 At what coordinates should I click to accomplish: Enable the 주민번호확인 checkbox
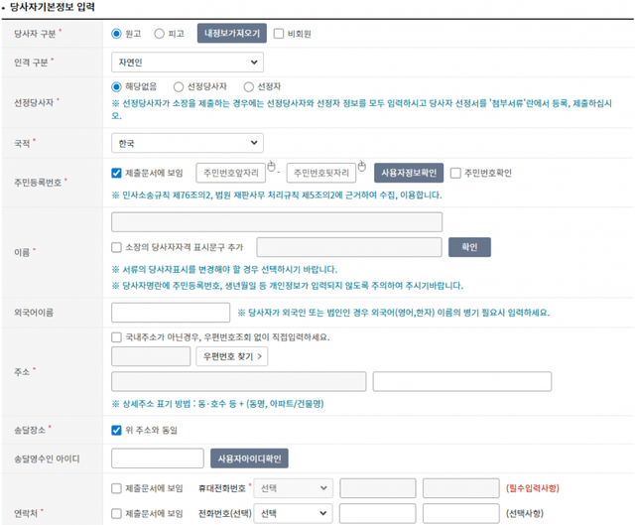(455, 173)
